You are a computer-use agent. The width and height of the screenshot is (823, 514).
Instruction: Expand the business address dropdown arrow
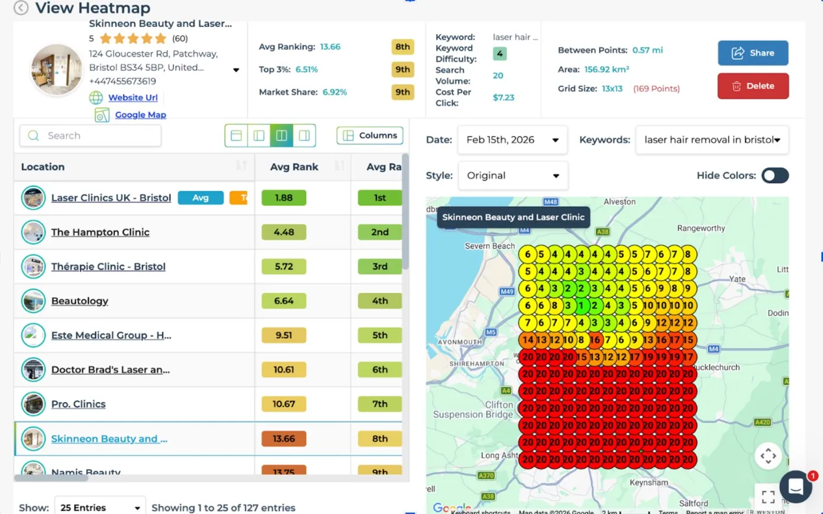click(236, 70)
